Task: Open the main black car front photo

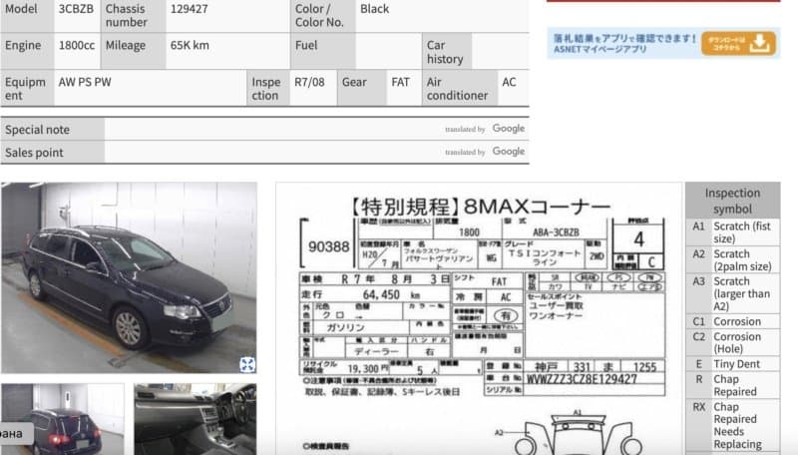Action: [x=129, y=277]
